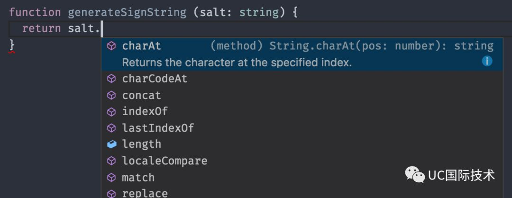
Task: Pick indexOf in the suggestion list
Action: (145, 112)
